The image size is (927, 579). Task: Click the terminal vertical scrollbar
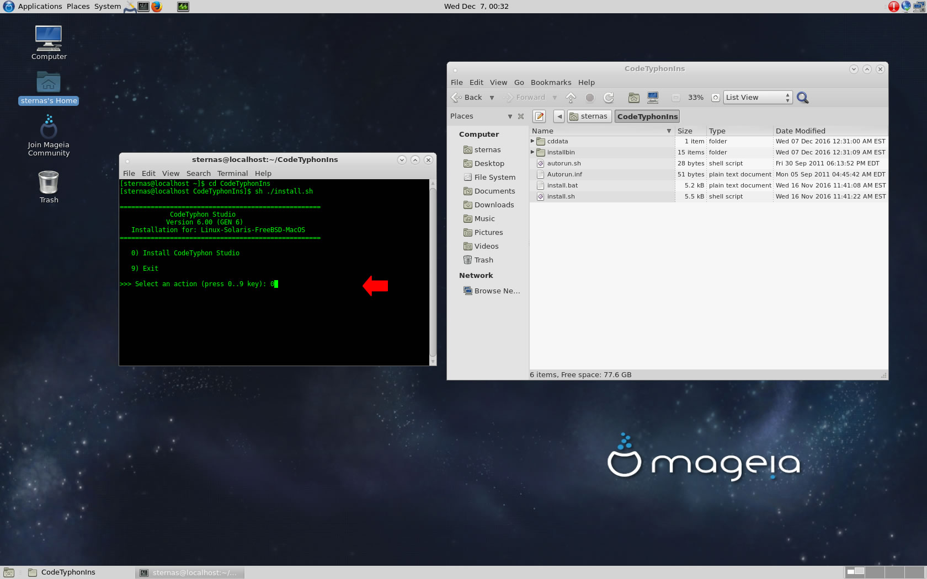point(433,272)
